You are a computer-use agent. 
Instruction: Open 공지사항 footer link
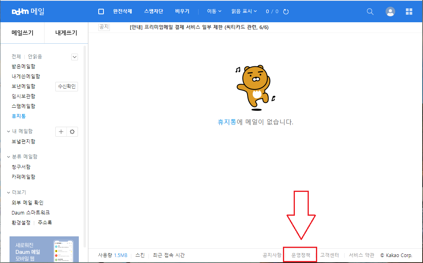(x=272, y=255)
